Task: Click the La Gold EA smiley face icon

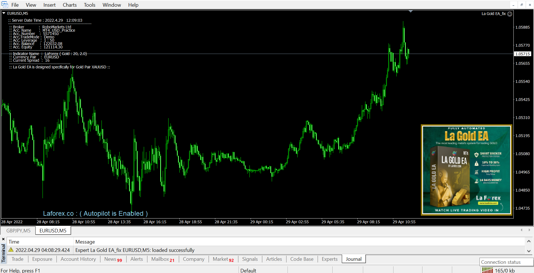Action: [510, 14]
